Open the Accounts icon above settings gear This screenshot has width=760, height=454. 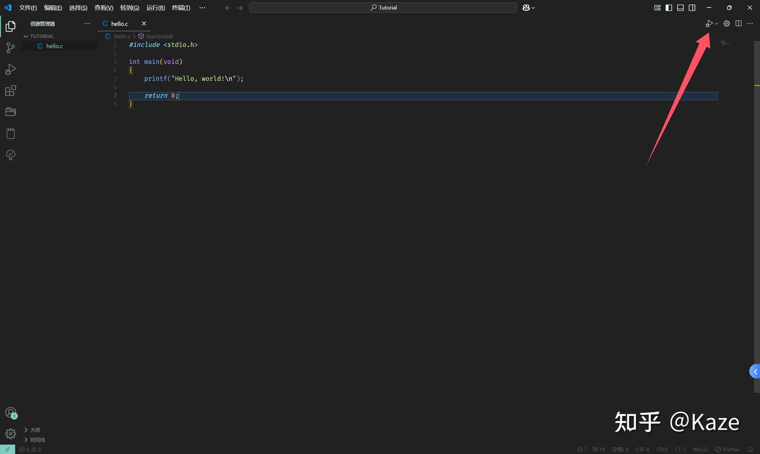click(x=11, y=412)
